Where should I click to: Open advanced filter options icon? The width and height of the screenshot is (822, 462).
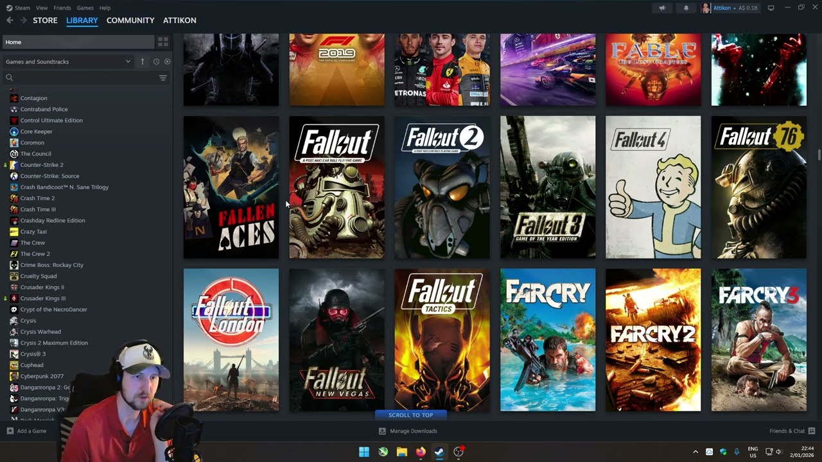tap(163, 78)
